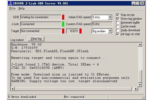The image size is (153, 100).
Task: Click the vertical scrollbar thumb in log
Action: click(140, 76)
